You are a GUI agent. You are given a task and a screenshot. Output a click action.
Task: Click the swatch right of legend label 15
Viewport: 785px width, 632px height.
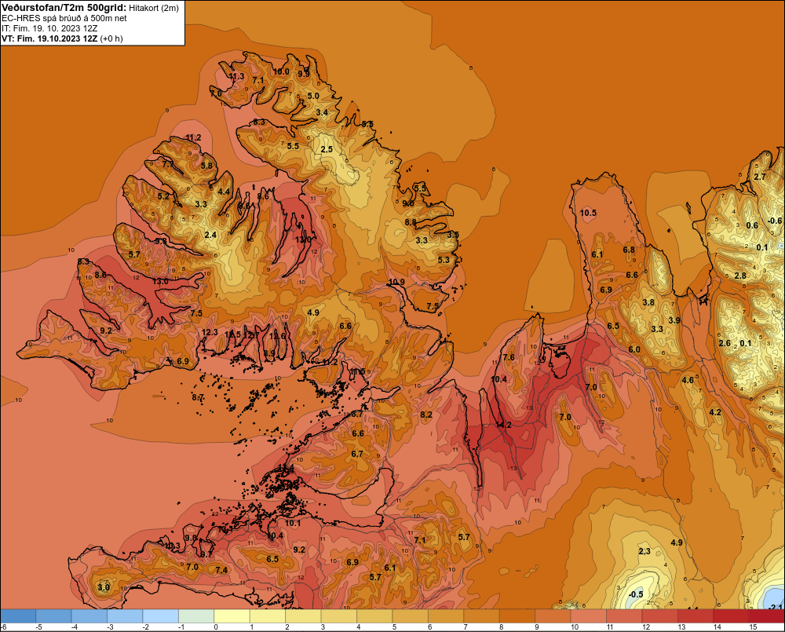pyautogui.click(x=767, y=616)
